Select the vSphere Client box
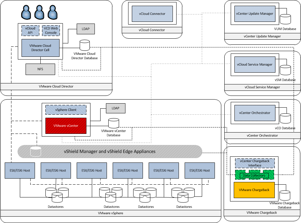This screenshot has height=223, width=301. point(66,110)
